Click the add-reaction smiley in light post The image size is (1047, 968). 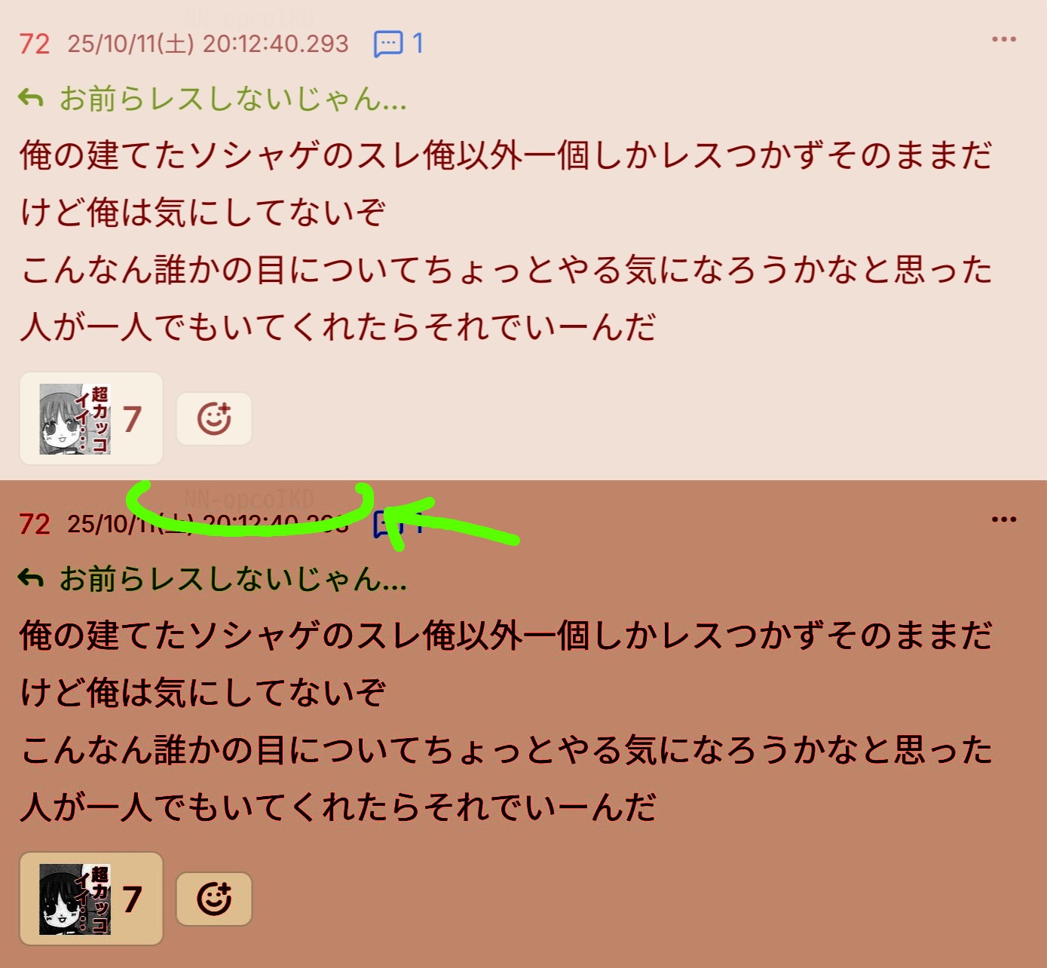(x=214, y=418)
